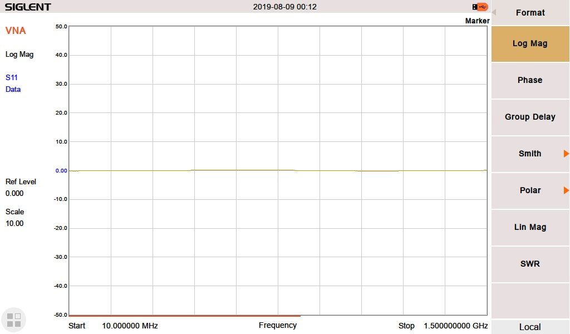Click the Format menu back arrow
This screenshot has width=570, height=334.
point(494,12)
